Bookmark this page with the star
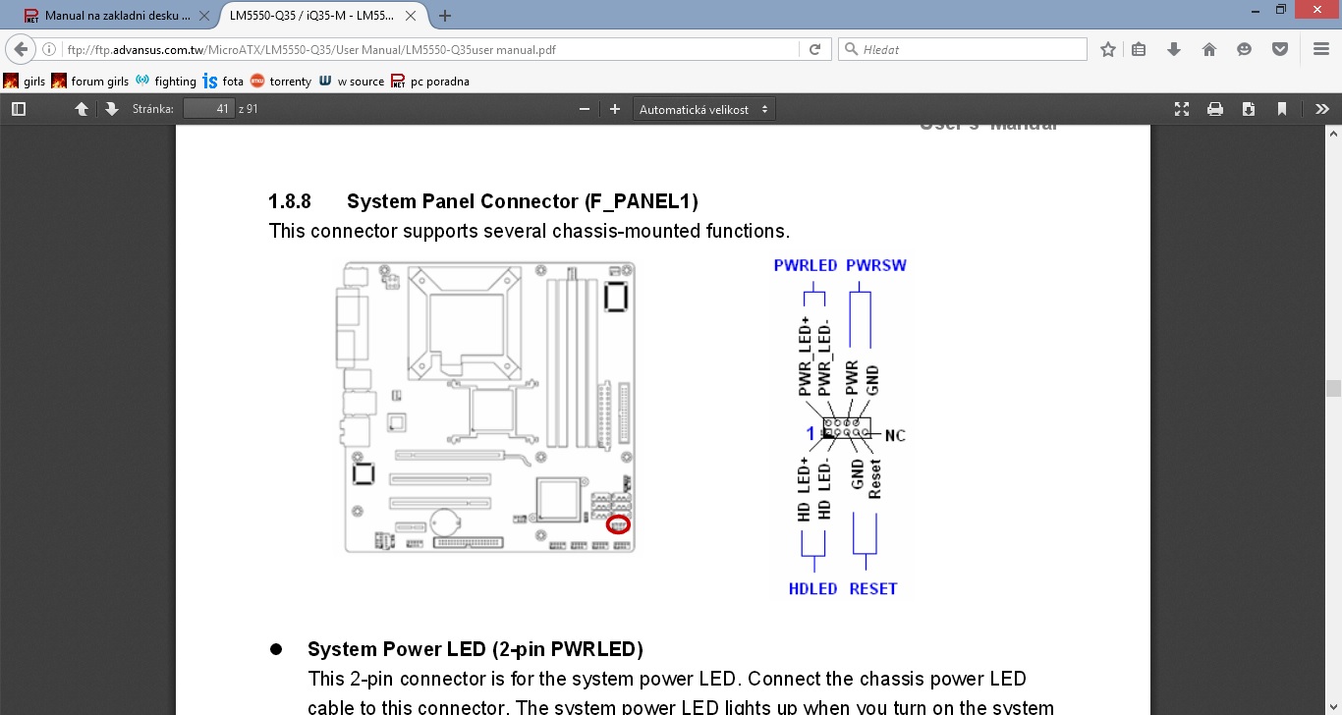The width and height of the screenshot is (1342, 715). point(1108,49)
